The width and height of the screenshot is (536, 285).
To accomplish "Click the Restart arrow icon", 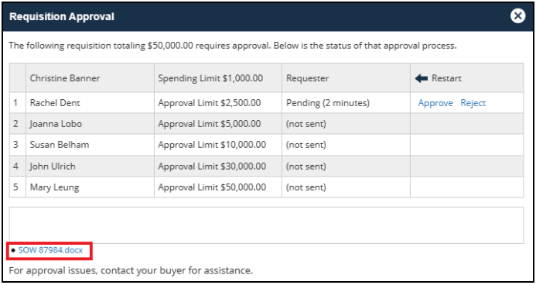I will tap(421, 78).
